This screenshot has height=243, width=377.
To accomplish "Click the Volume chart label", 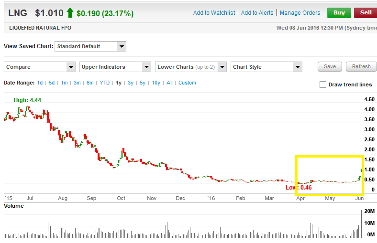I will click(14, 206).
